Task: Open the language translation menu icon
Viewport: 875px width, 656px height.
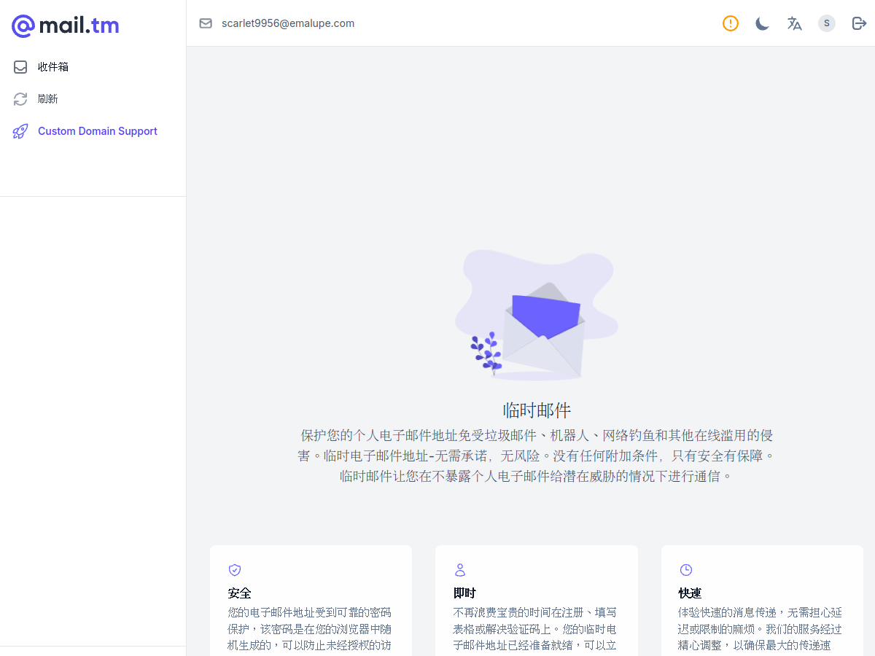Action: pyautogui.click(x=795, y=23)
